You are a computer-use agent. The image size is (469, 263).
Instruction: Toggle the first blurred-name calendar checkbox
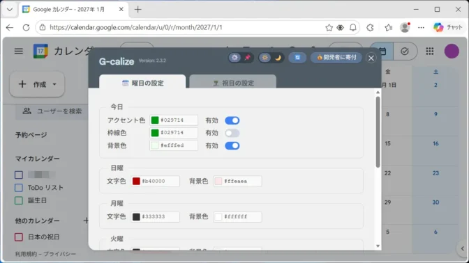point(19,175)
